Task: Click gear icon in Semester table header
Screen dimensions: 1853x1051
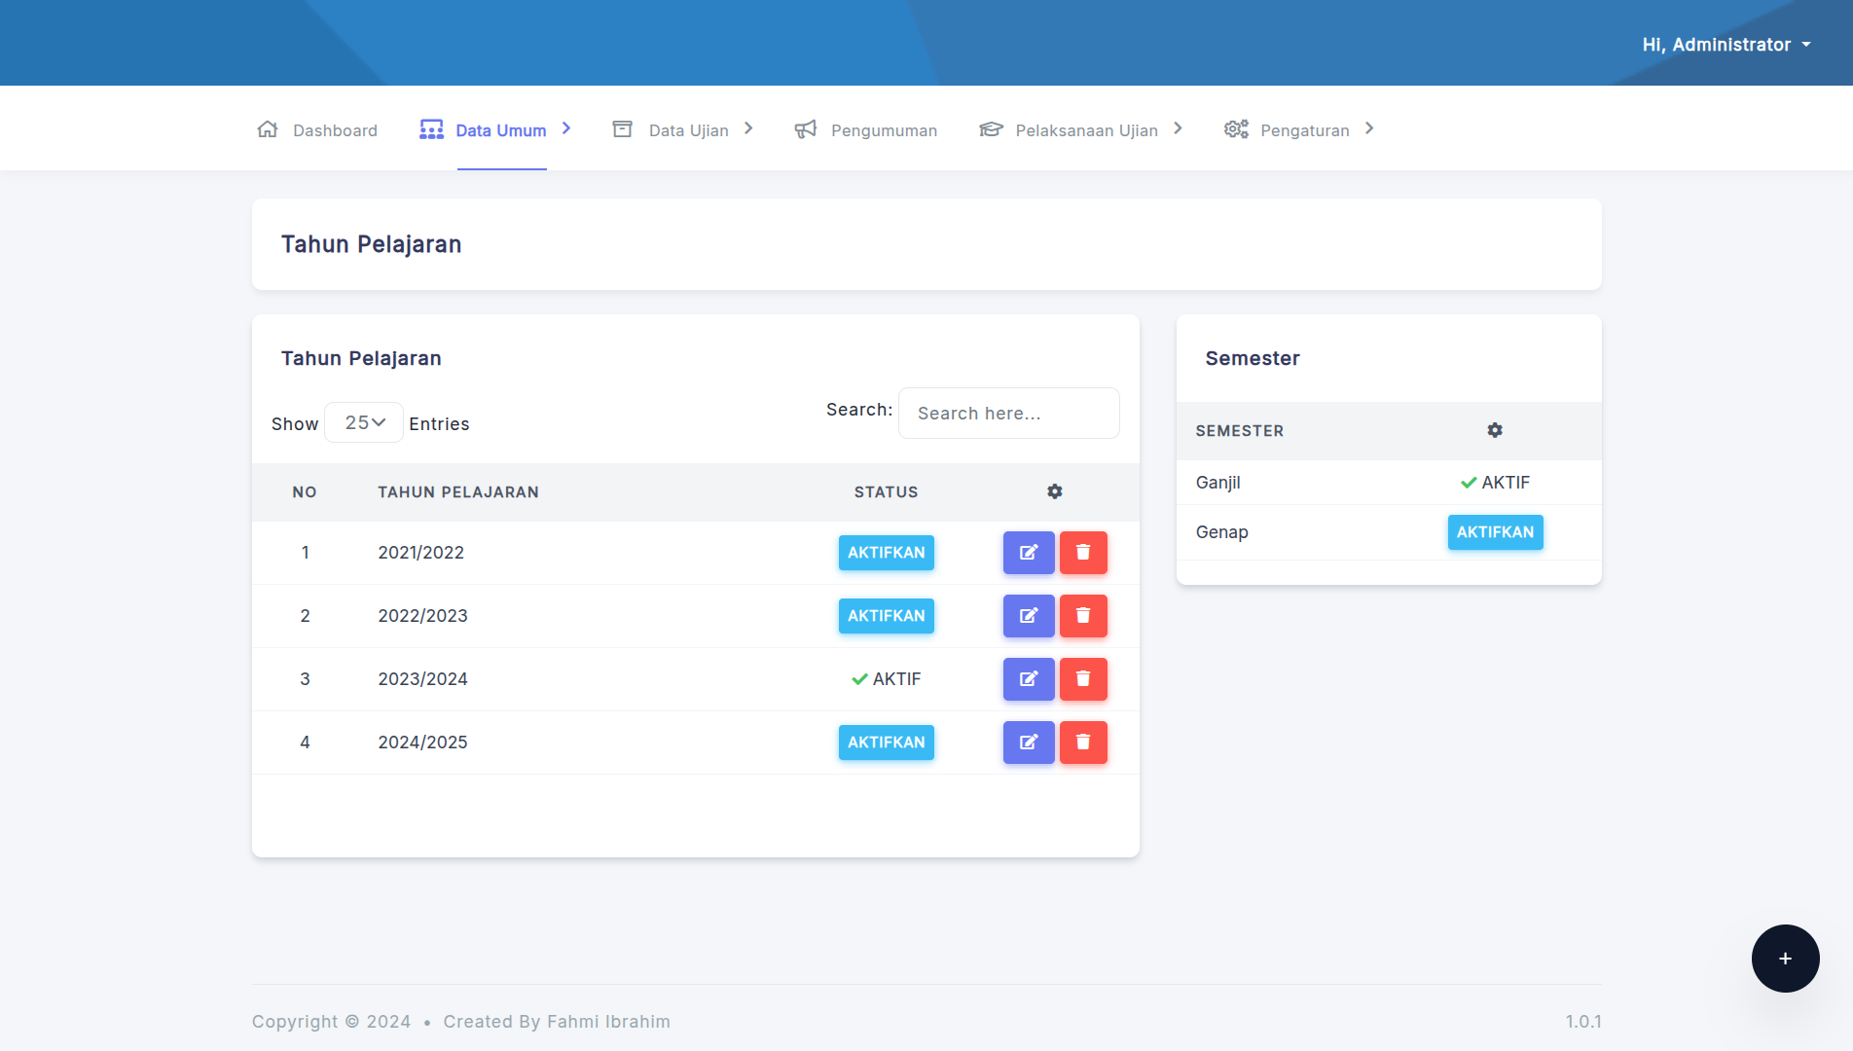Action: pyautogui.click(x=1495, y=430)
